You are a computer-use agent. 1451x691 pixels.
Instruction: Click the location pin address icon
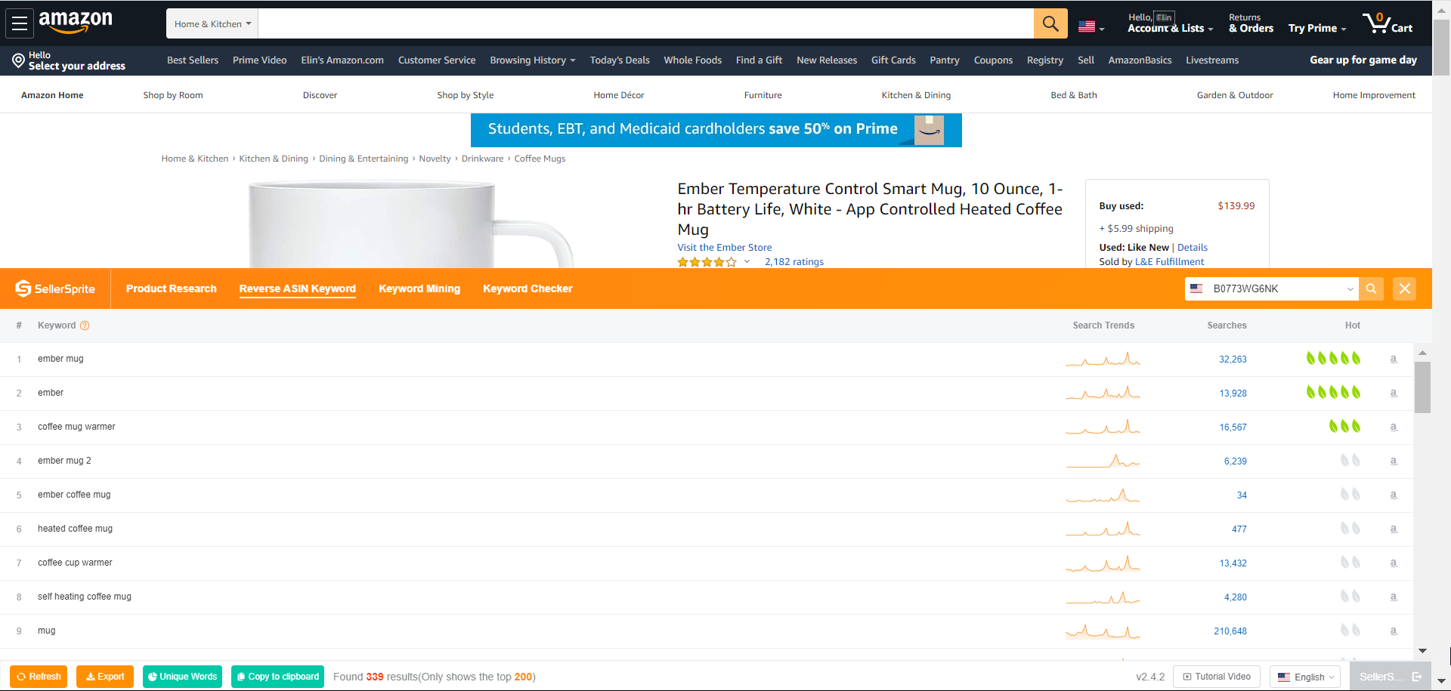click(18, 60)
